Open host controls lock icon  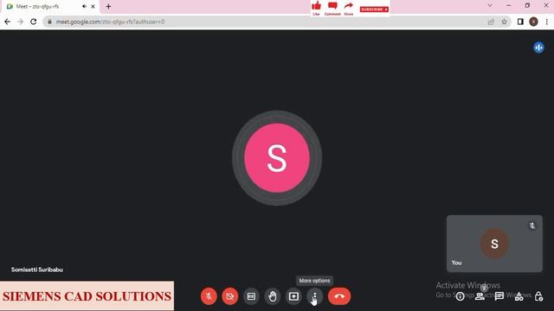point(538,296)
